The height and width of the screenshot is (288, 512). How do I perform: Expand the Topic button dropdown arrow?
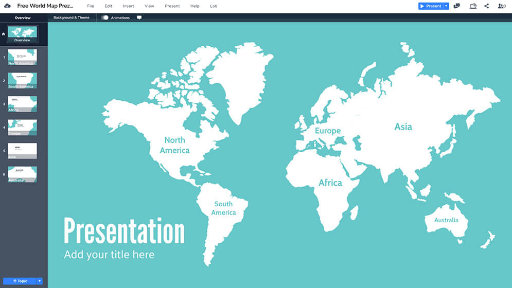(x=40, y=281)
